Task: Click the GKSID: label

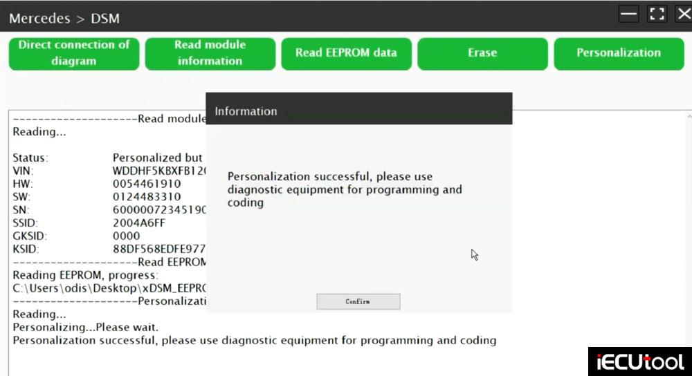Action: [x=30, y=236]
